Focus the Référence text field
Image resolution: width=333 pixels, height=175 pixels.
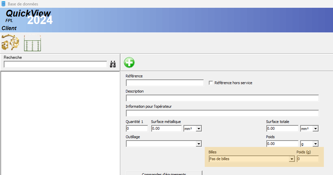tap(164, 83)
